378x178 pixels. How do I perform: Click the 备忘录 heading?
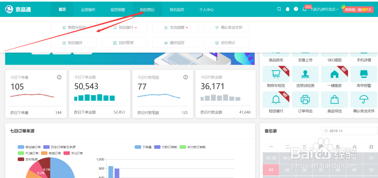point(271,131)
